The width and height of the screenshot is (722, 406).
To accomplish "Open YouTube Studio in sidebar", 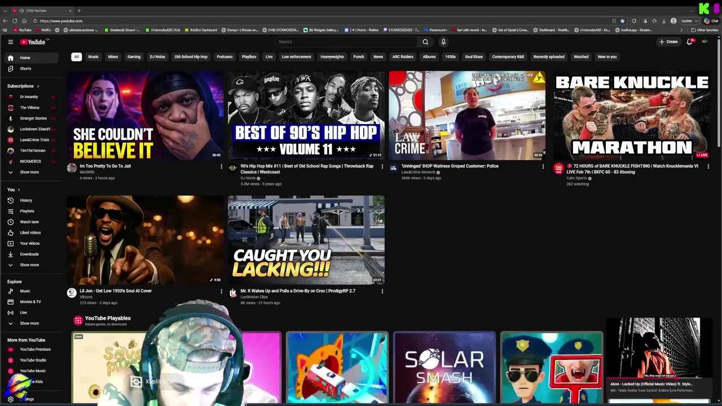I will coord(32,360).
